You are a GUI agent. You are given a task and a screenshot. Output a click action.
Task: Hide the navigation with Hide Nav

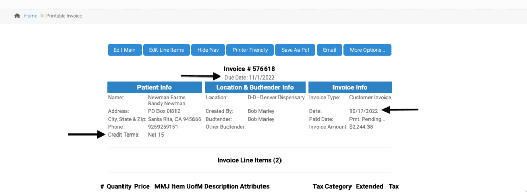[208, 50]
